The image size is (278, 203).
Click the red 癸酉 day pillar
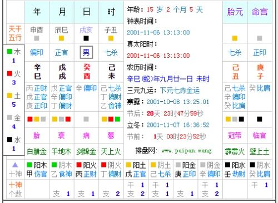click(87, 72)
